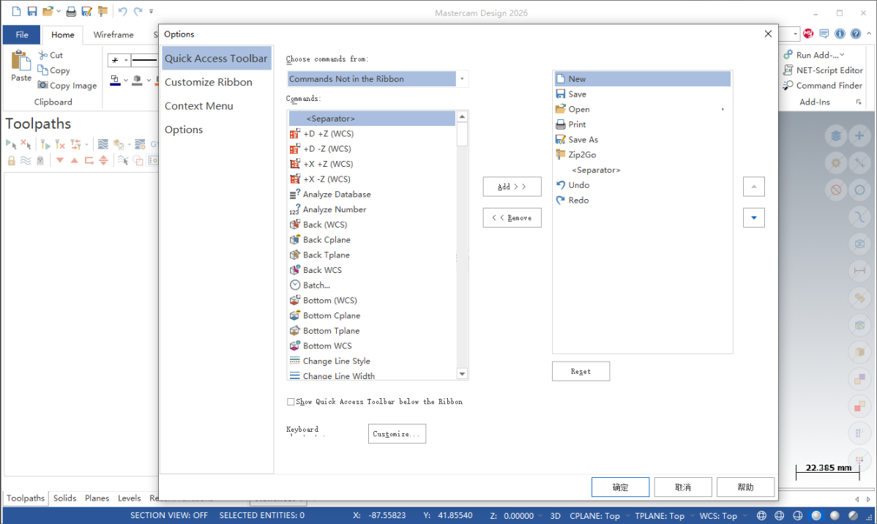Move selected command down with arrow button

[x=753, y=217]
